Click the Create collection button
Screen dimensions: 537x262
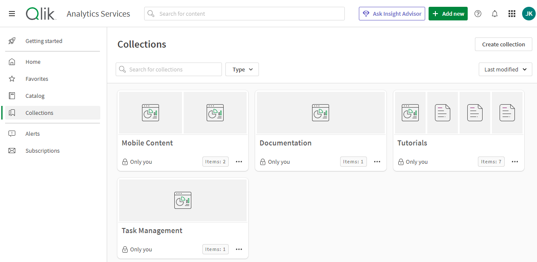pos(503,44)
